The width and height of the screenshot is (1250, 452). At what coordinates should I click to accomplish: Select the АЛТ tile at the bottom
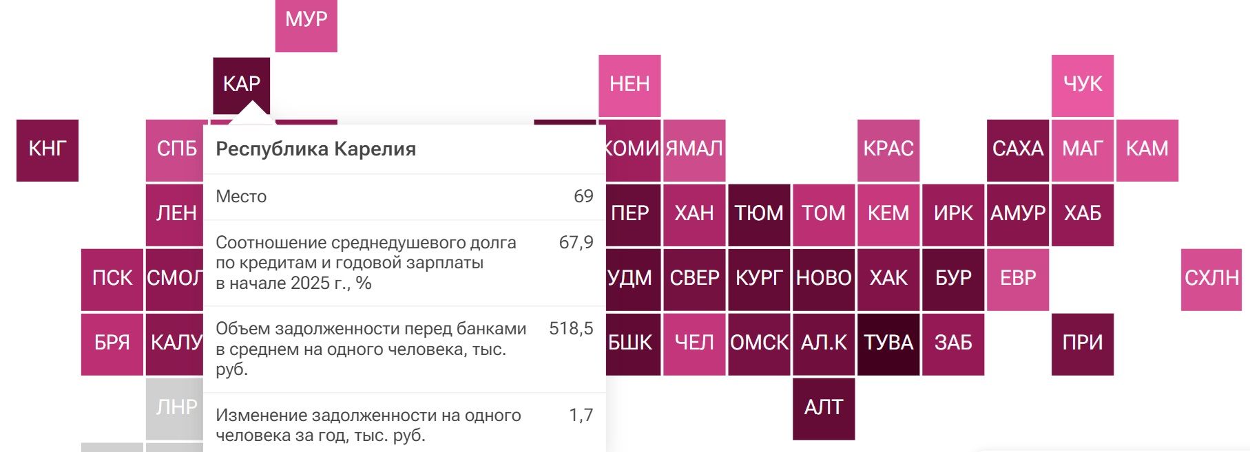(x=823, y=408)
